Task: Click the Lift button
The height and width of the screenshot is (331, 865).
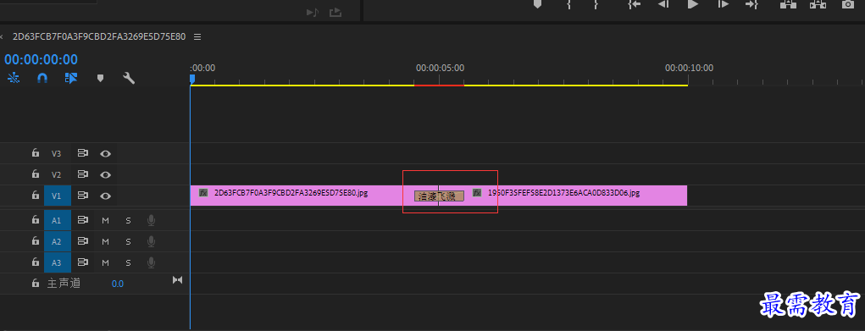Action: pyautogui.click(x=788, y=4)
